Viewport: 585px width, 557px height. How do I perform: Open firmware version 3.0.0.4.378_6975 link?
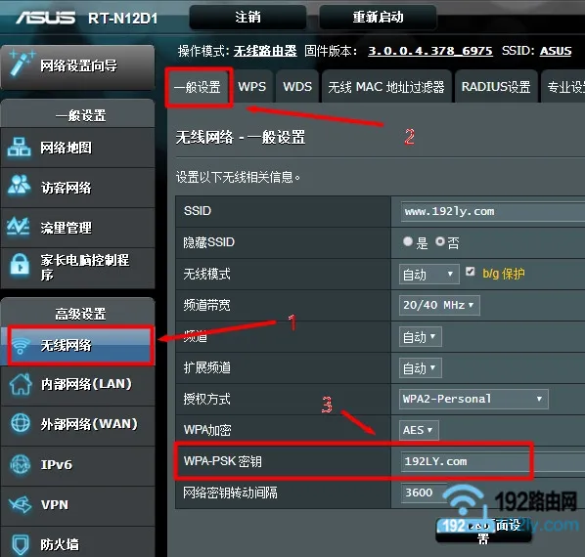[x=430, y=51]
